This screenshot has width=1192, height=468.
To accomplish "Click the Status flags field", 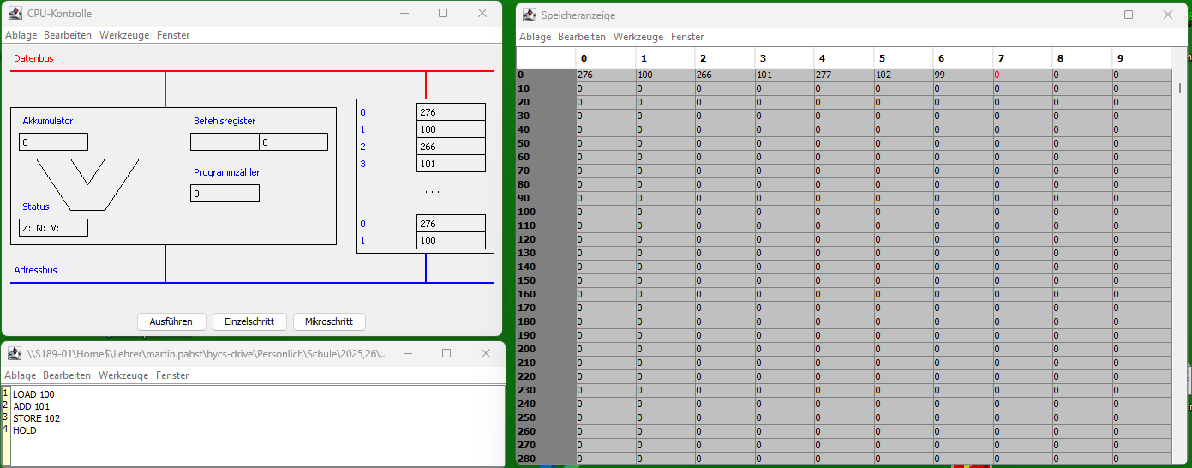I will pyautogui.click(x=53, y=228).
